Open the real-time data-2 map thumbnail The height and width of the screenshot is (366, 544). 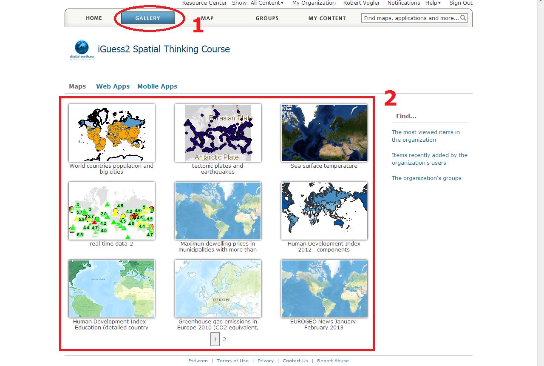112,211
